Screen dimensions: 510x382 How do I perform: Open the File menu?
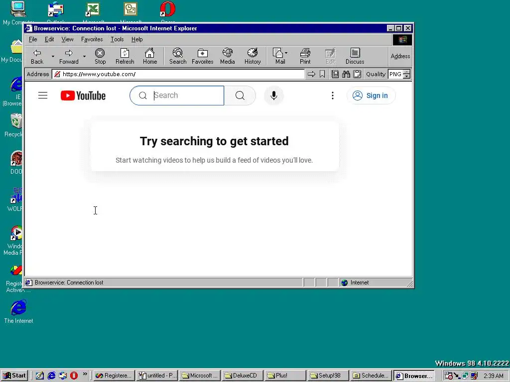tap(33, 39)
